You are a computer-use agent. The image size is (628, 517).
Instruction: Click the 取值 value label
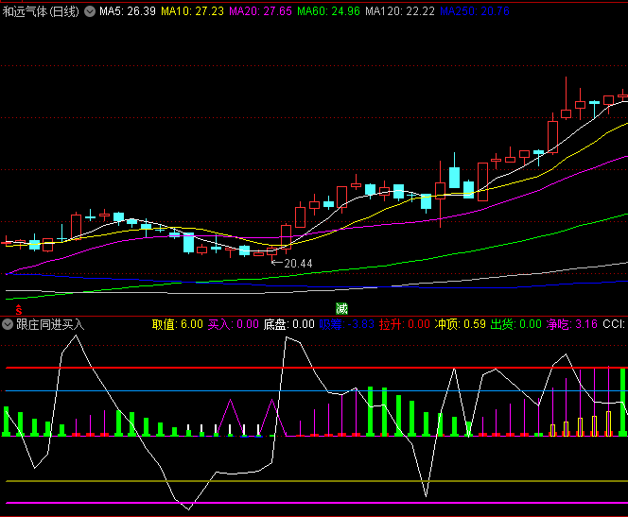pyautogui.click(x=177, y=324)
